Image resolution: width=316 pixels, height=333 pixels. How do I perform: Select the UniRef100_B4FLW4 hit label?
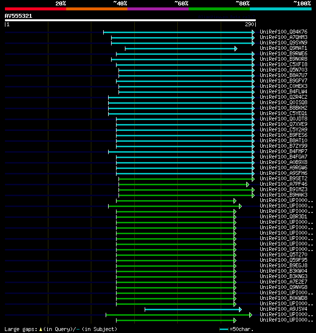(x=283, y=91)
